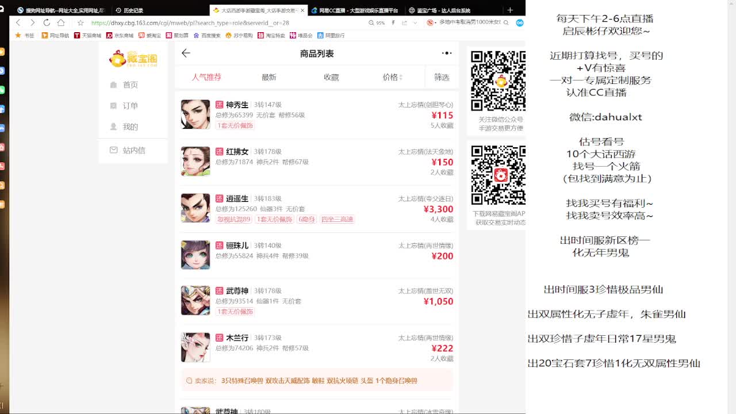Open the 木兰行 listing name
The height and width of the screenshot is (414, 736).
pos(237,338)
